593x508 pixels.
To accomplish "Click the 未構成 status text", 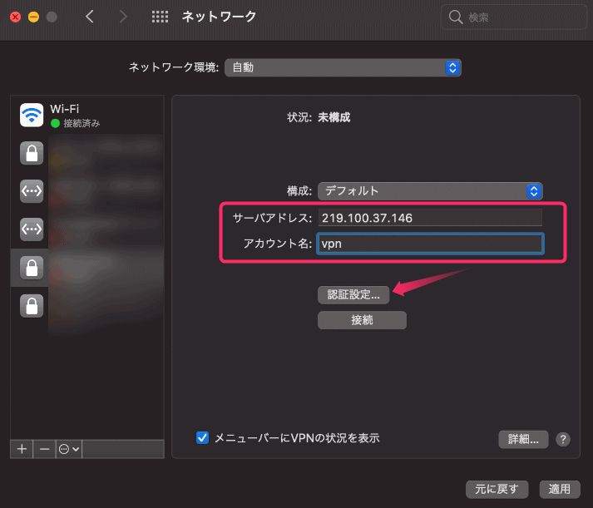I will 334,117.
